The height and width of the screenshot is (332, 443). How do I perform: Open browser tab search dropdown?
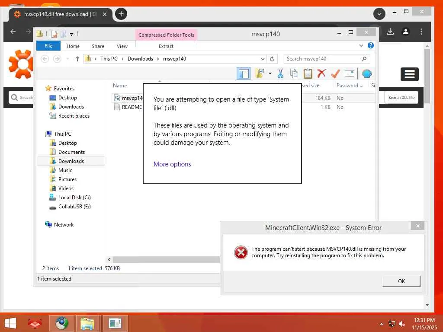click(x=379, y=14)
